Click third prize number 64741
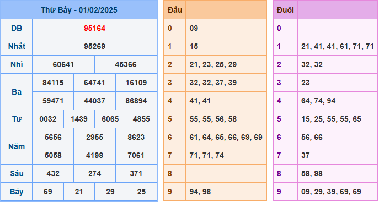 [x=94, y=83]
